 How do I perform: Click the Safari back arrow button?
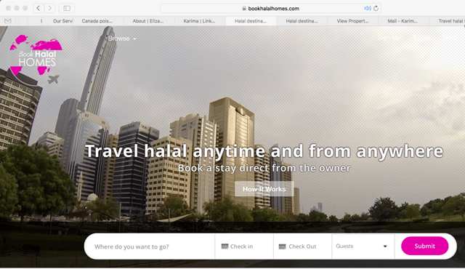(x=39, y=8)
